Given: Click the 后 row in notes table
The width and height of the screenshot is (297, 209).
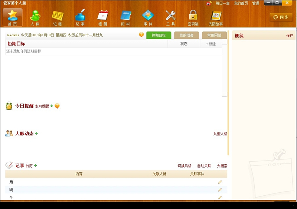Looking at the screenshot, I should (x=116, y=182).
